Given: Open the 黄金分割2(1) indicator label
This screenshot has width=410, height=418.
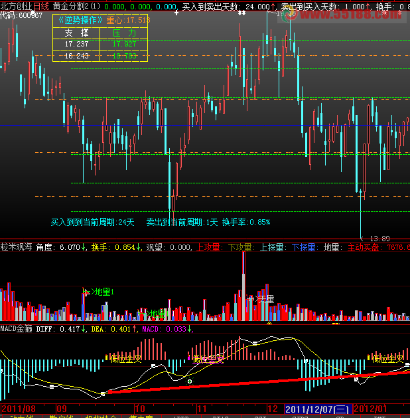Looking at the screenshot, I should point(76,7).
